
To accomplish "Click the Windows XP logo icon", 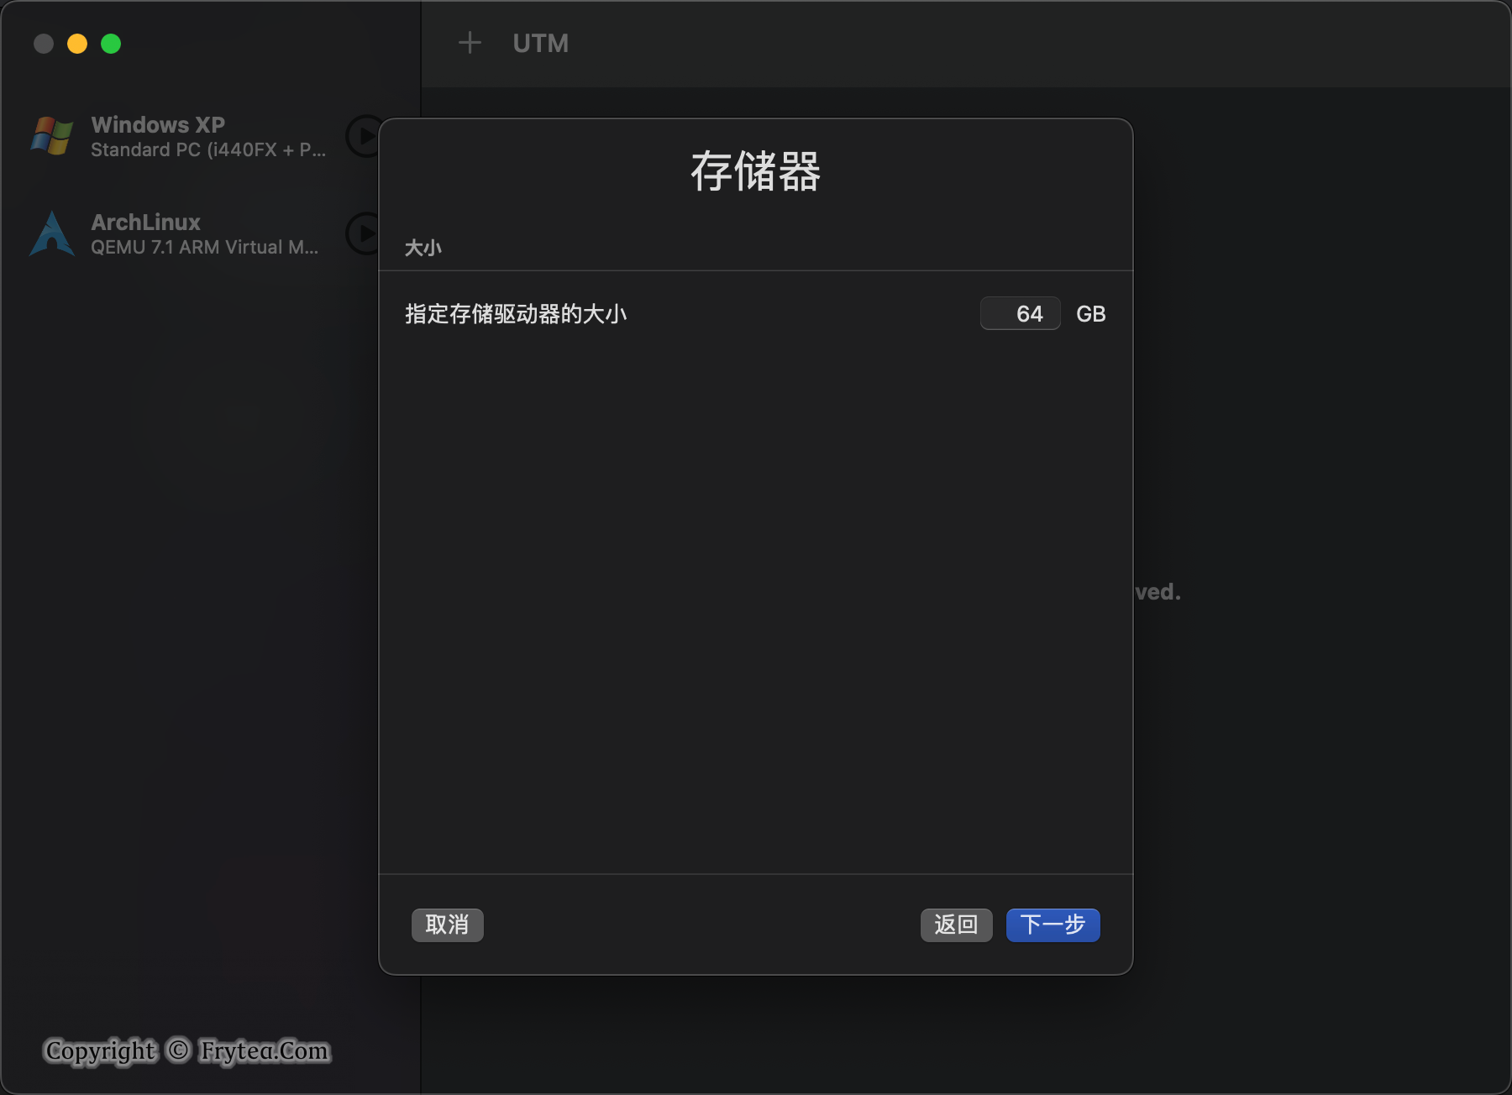I will tap(51, 136).
